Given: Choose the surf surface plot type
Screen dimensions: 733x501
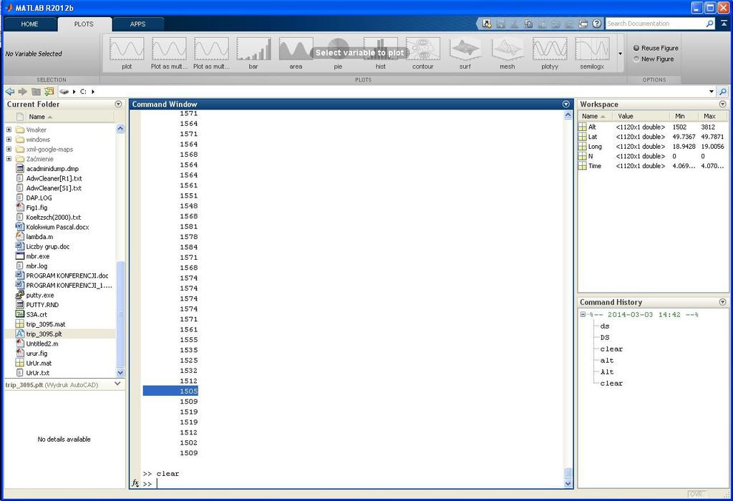Looking at the screenshot, I should (x=465, y=54).
